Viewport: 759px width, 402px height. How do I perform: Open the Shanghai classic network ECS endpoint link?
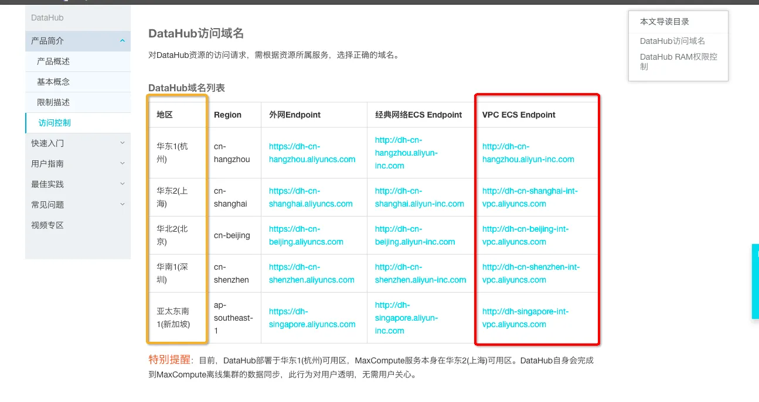(420, 197)
